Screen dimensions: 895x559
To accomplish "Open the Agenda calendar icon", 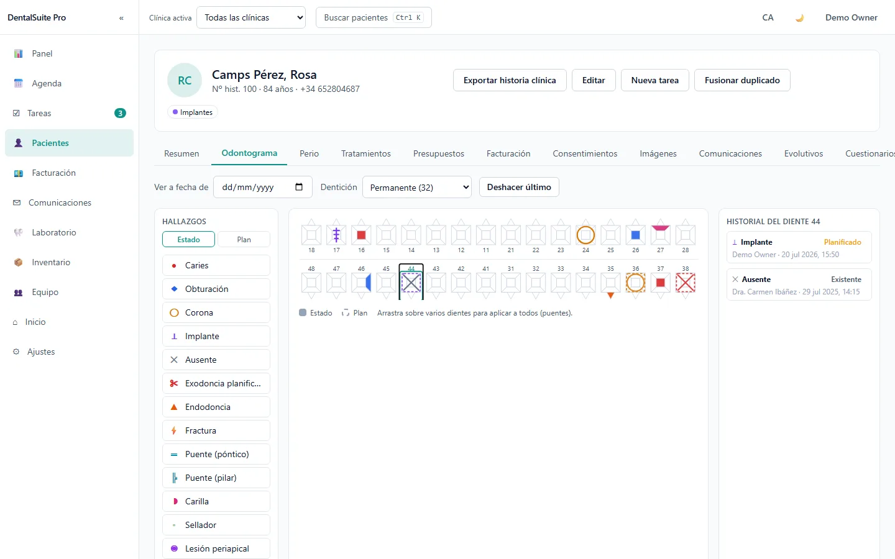I will click(19, 83).
